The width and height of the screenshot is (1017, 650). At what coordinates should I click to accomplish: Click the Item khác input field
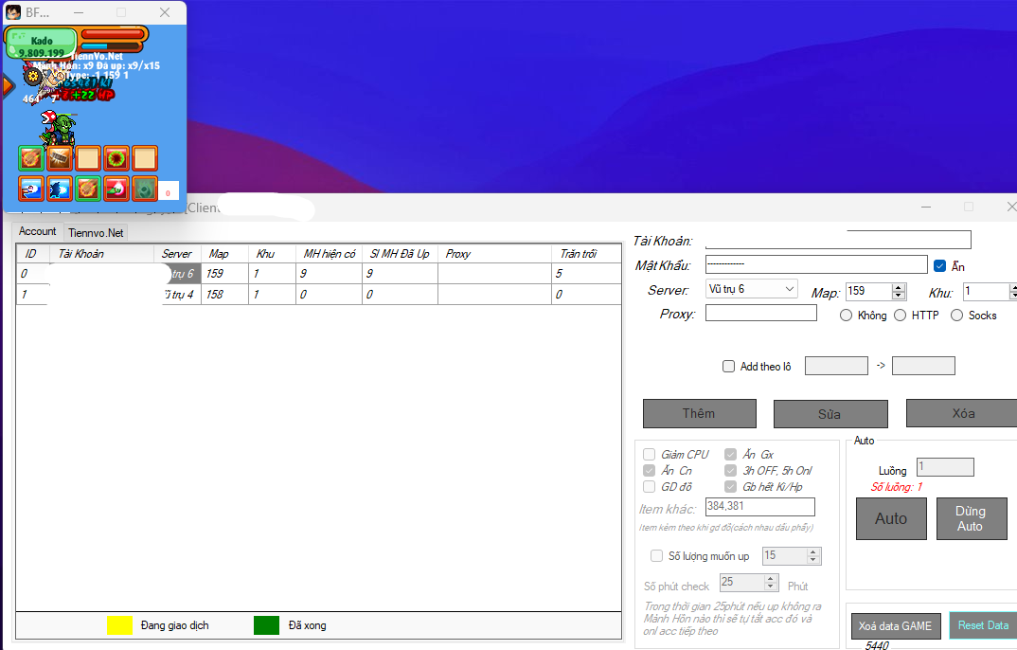pyautogui.click(x=760, y=507)
